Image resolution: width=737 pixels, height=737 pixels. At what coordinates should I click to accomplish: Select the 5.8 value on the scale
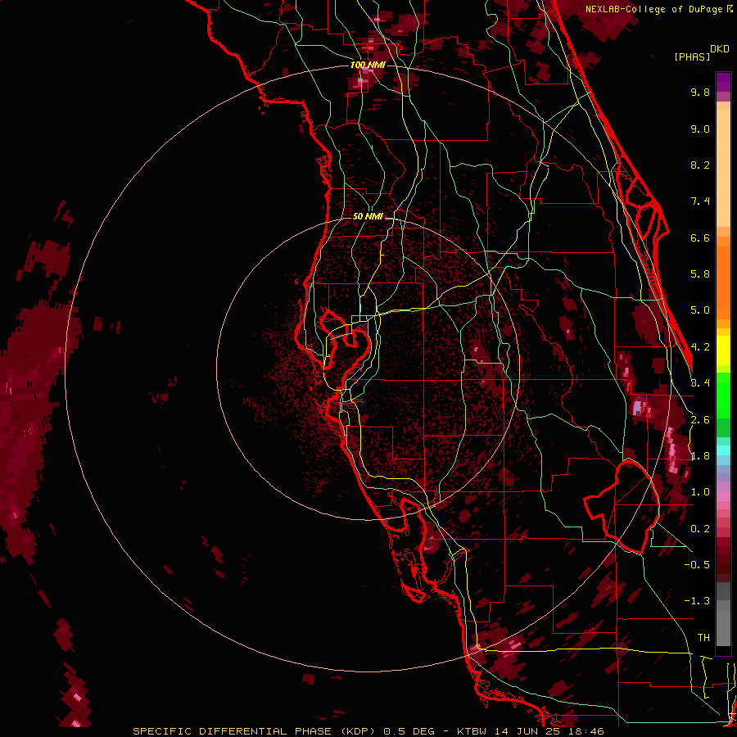(x=700, y=274)
